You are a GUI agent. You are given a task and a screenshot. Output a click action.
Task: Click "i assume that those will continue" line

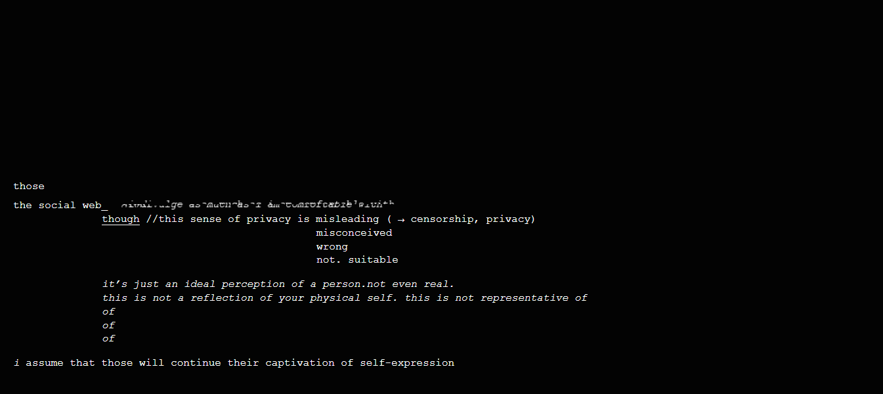234,363
